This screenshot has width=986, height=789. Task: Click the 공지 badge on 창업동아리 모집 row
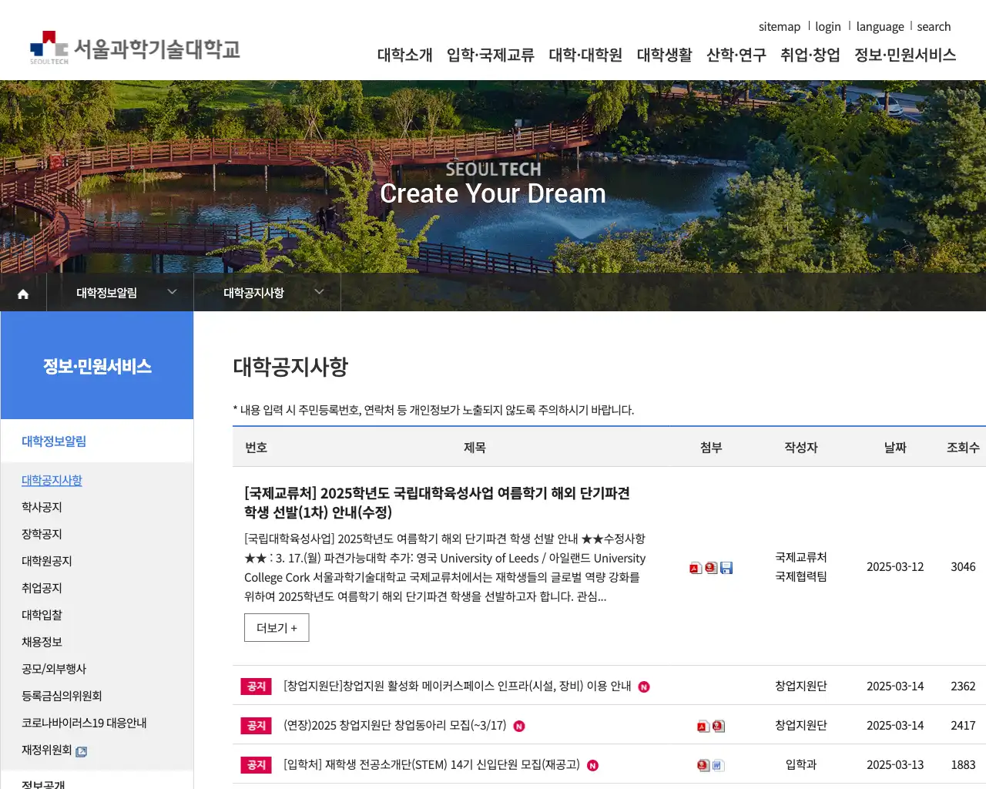click(x=257, y=726)
